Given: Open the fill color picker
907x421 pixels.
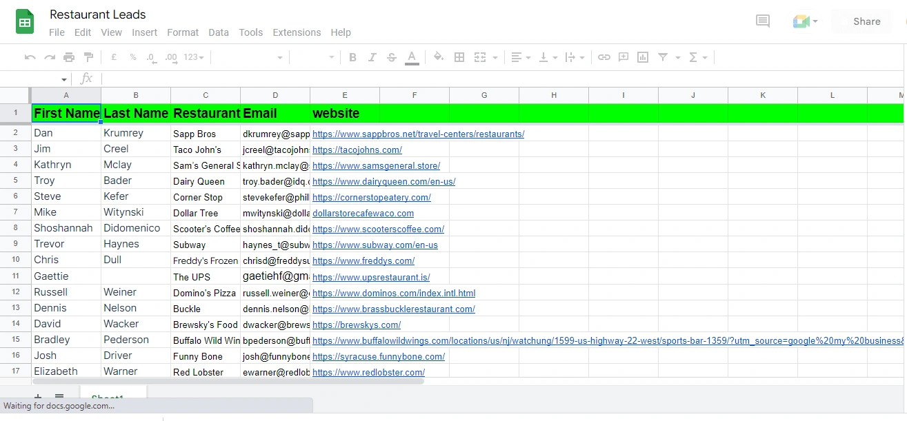Looking at the screenshot, I should click(439, 57).
